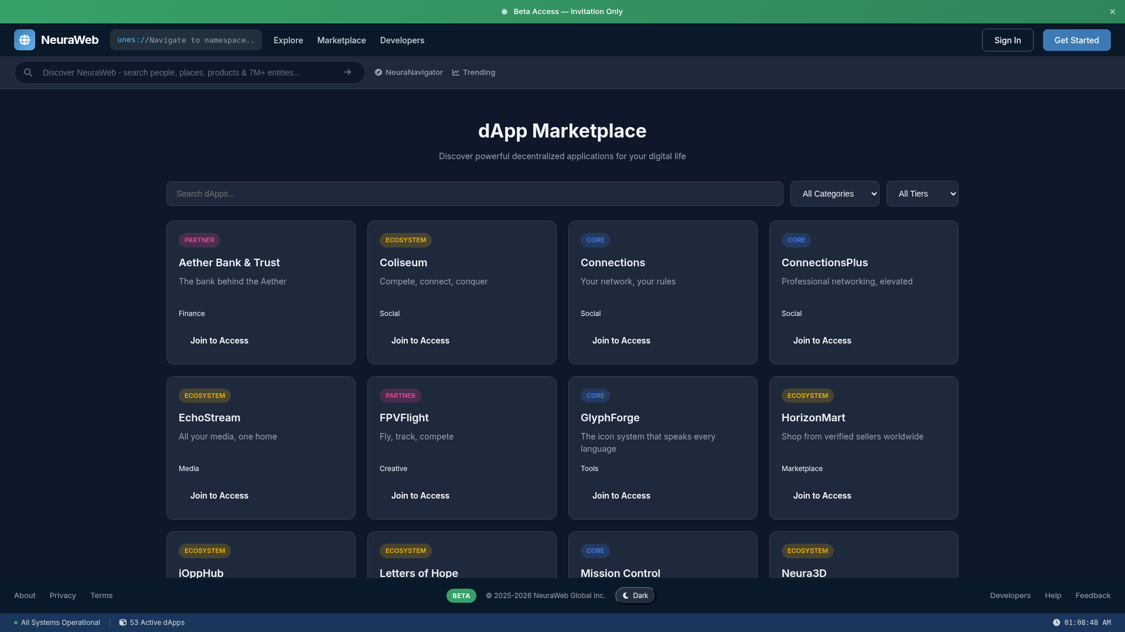Open the All Categories dropdown

835,194
